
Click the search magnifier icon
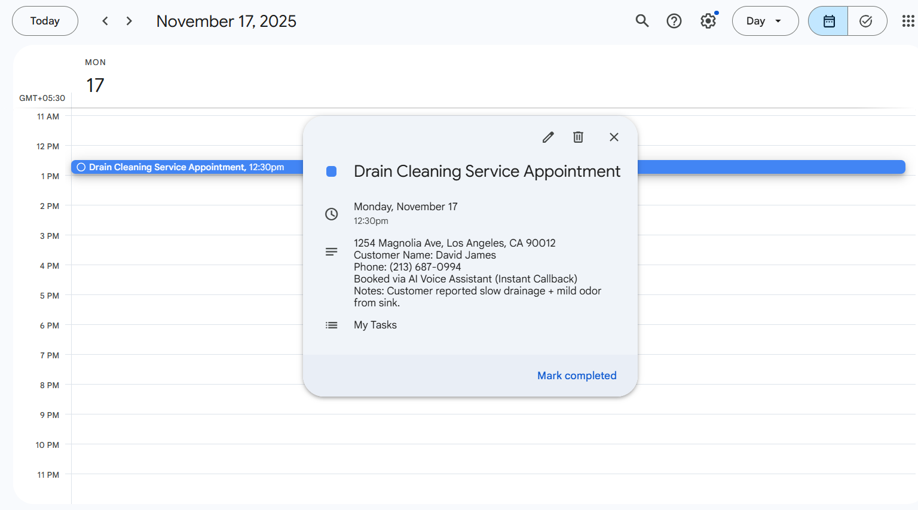click(642, 21)
